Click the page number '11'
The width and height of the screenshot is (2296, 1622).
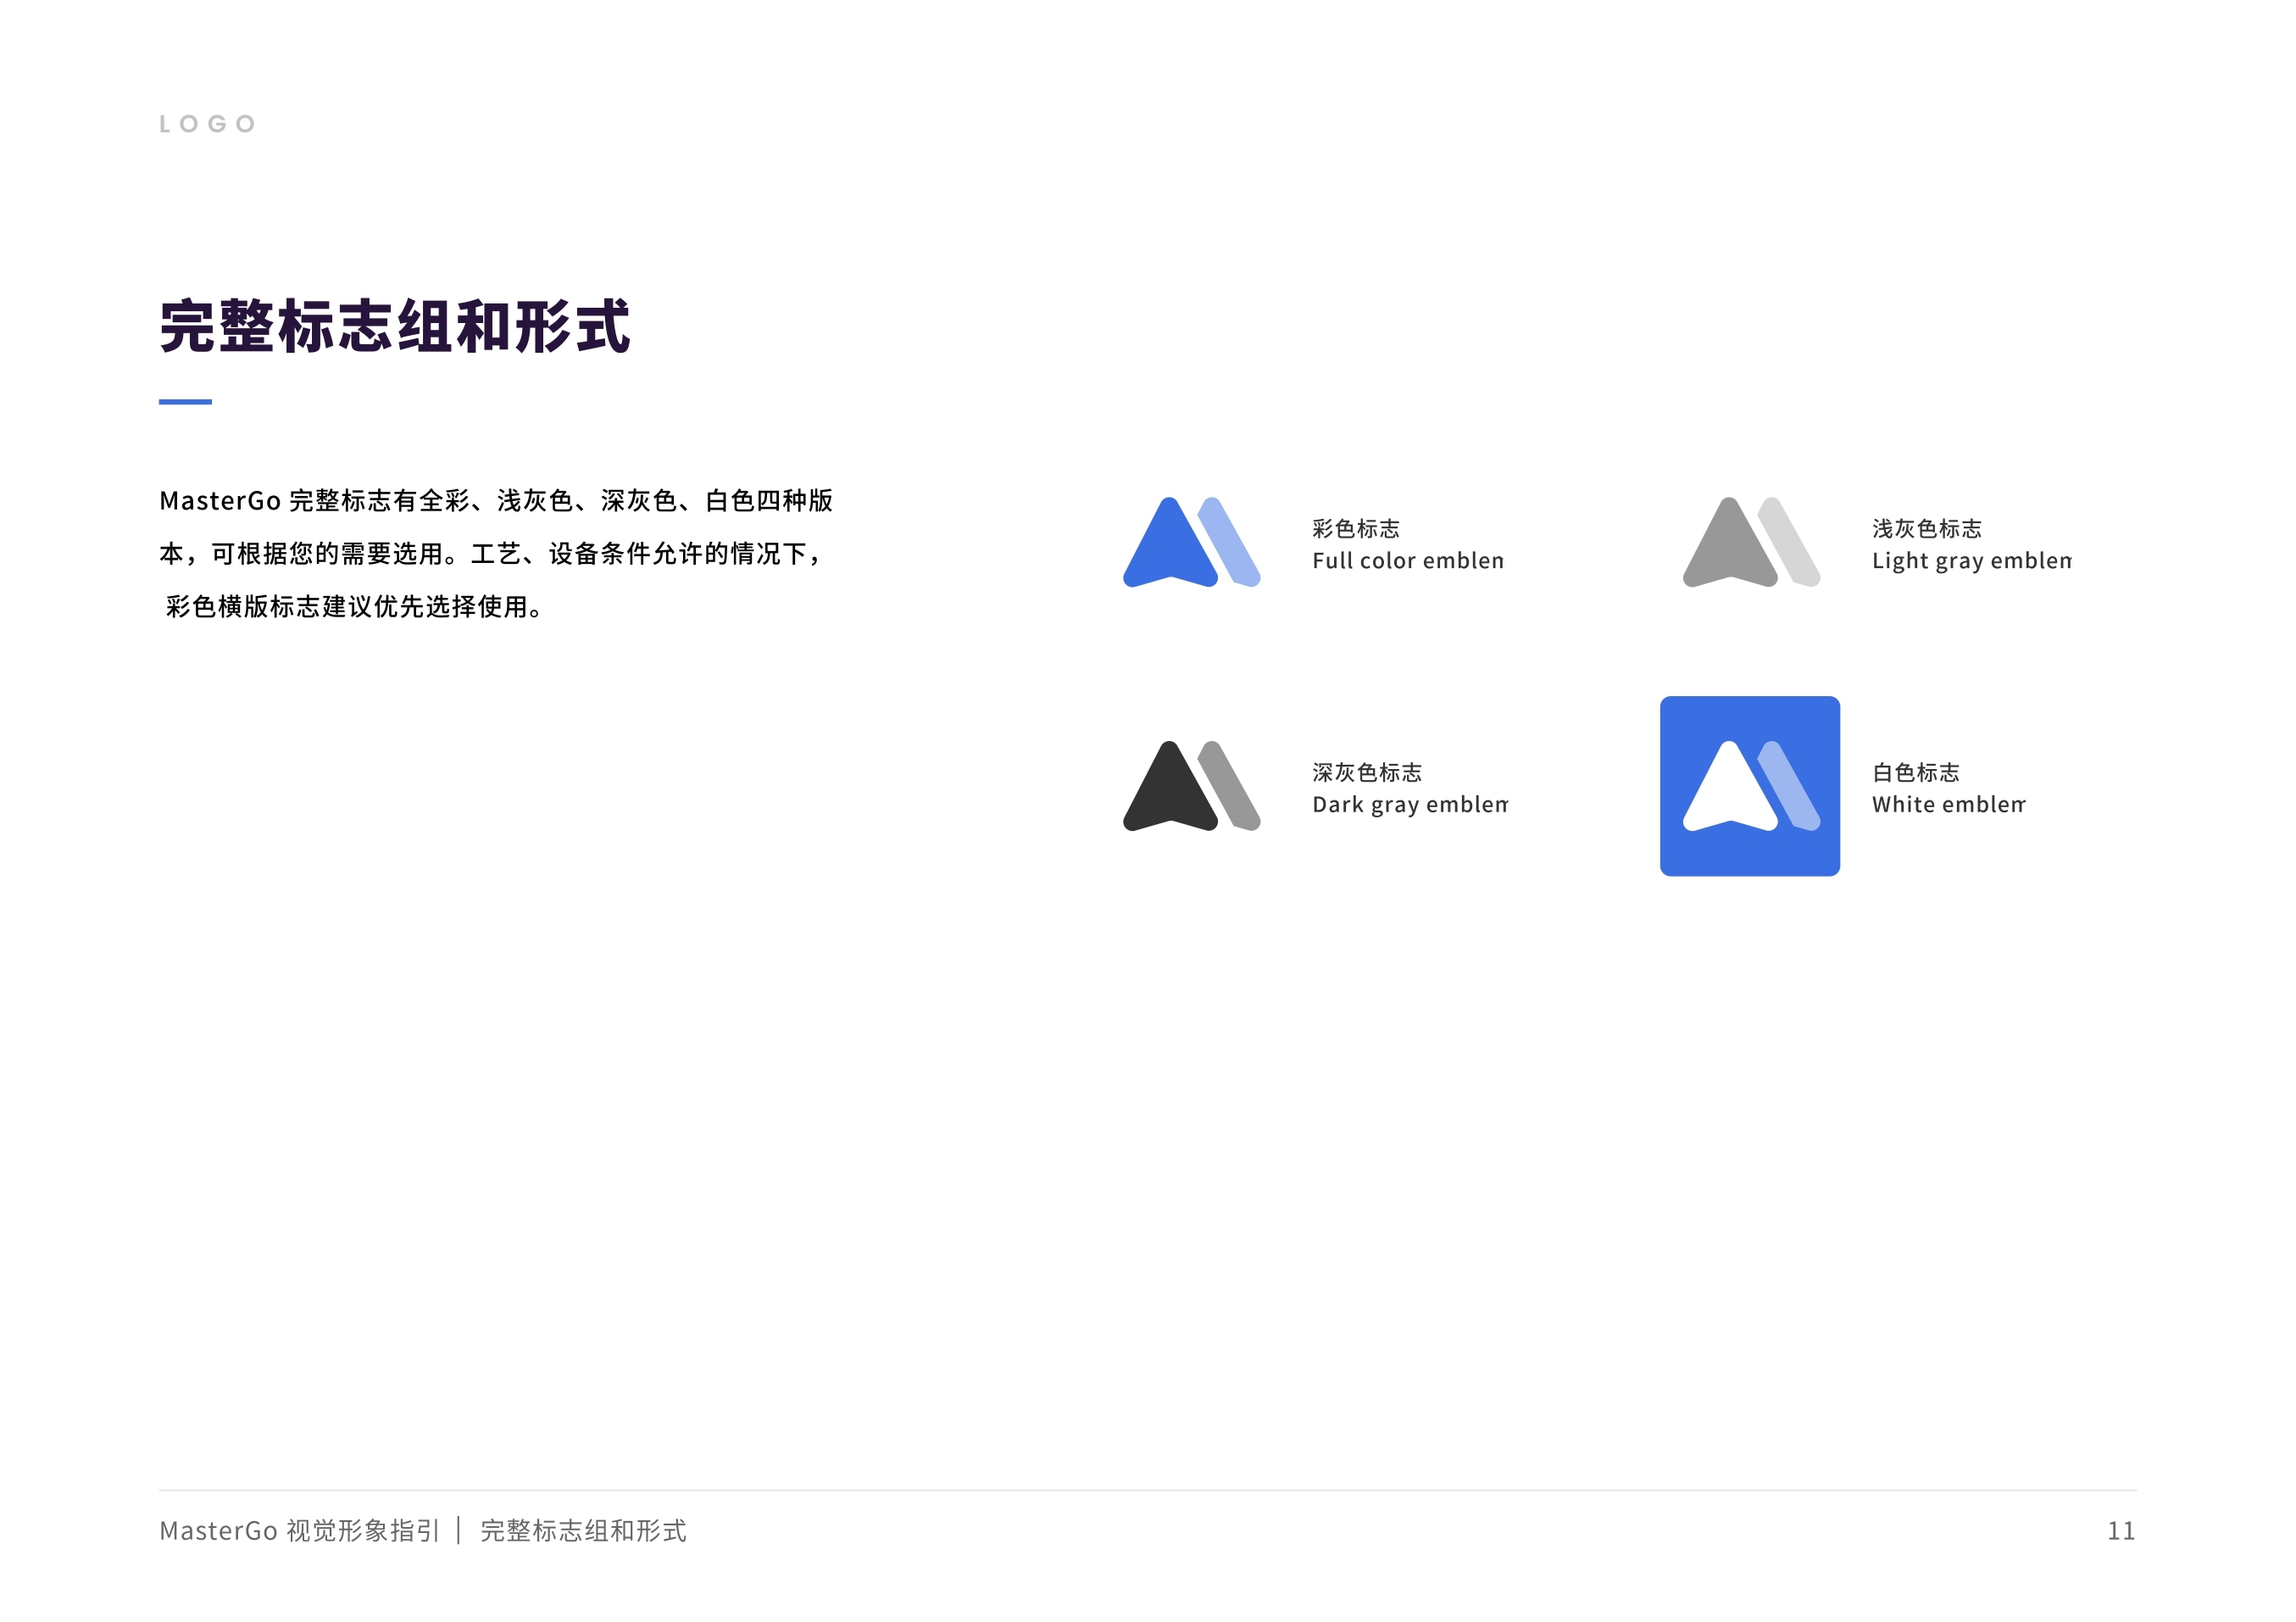(x=2121, y=1531)
